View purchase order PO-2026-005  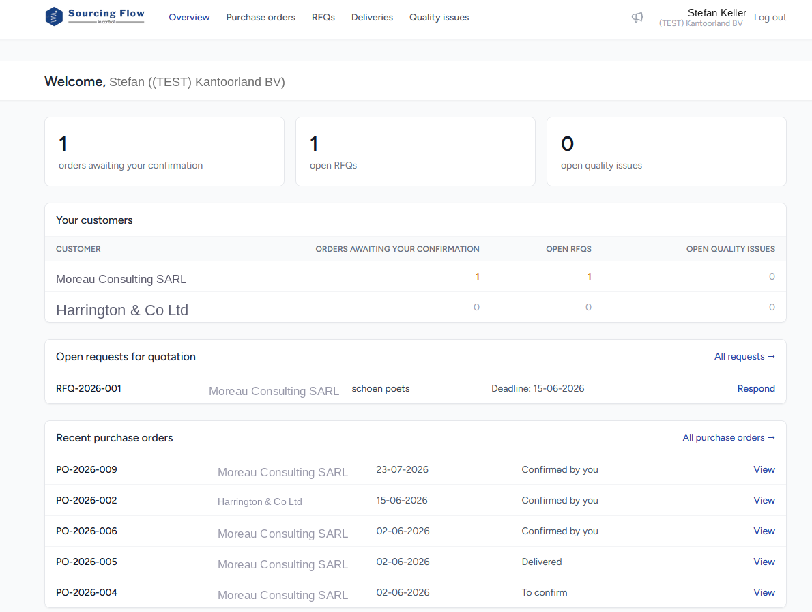(764, 562)
